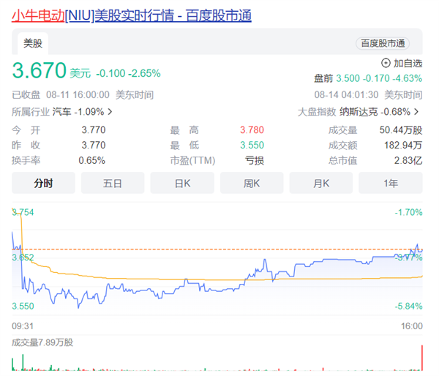Click the 成交额 value 182.94万
Screen dimensions: 439x376
(403, 145)
